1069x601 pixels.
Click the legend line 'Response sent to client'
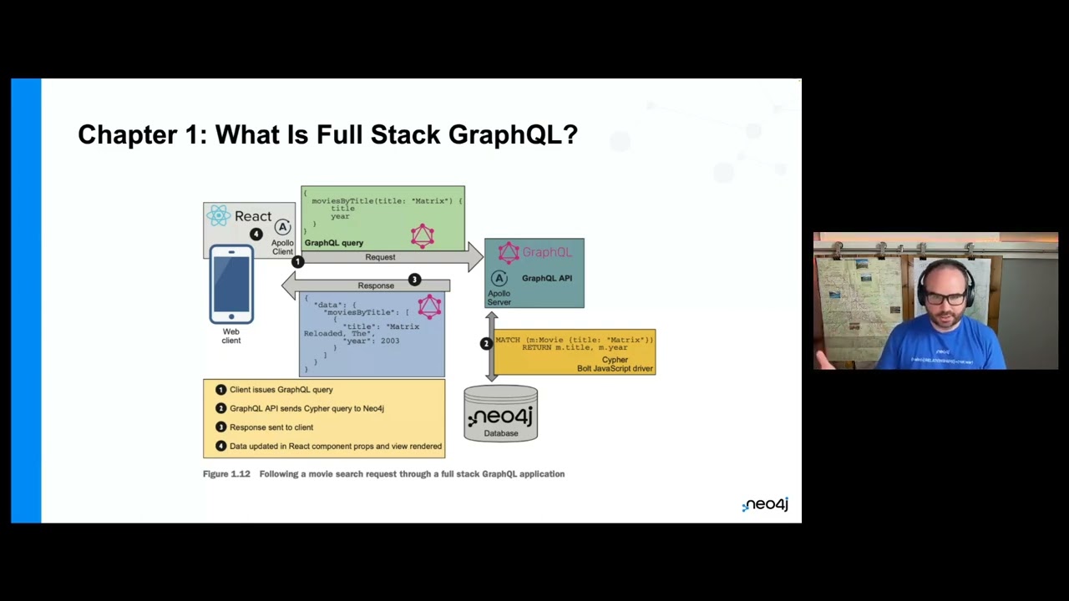pos(271,427)
